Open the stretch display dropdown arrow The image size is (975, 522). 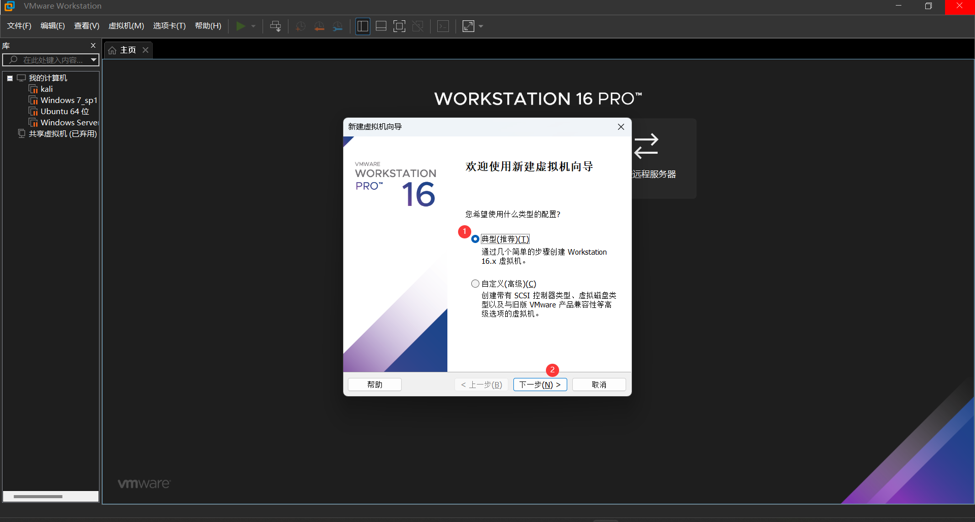point(481,26)
